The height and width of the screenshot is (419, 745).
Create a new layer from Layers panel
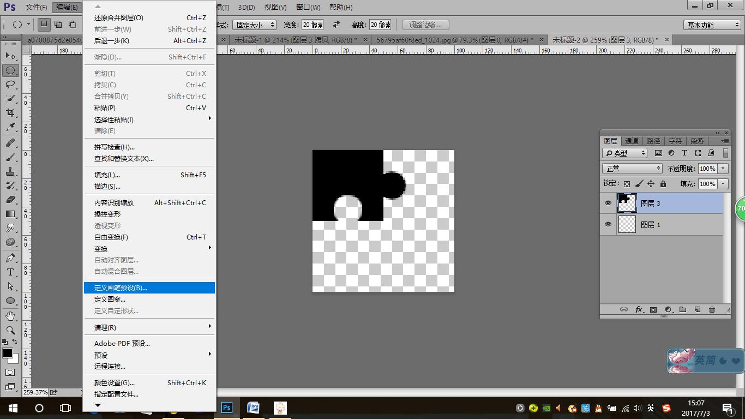tap(697, 309)
